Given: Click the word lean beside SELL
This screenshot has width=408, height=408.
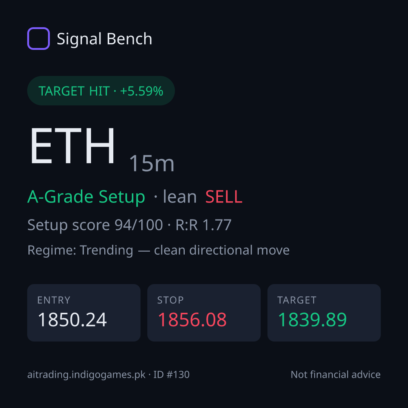Looking at the screenshot, I should coord(180,197).
